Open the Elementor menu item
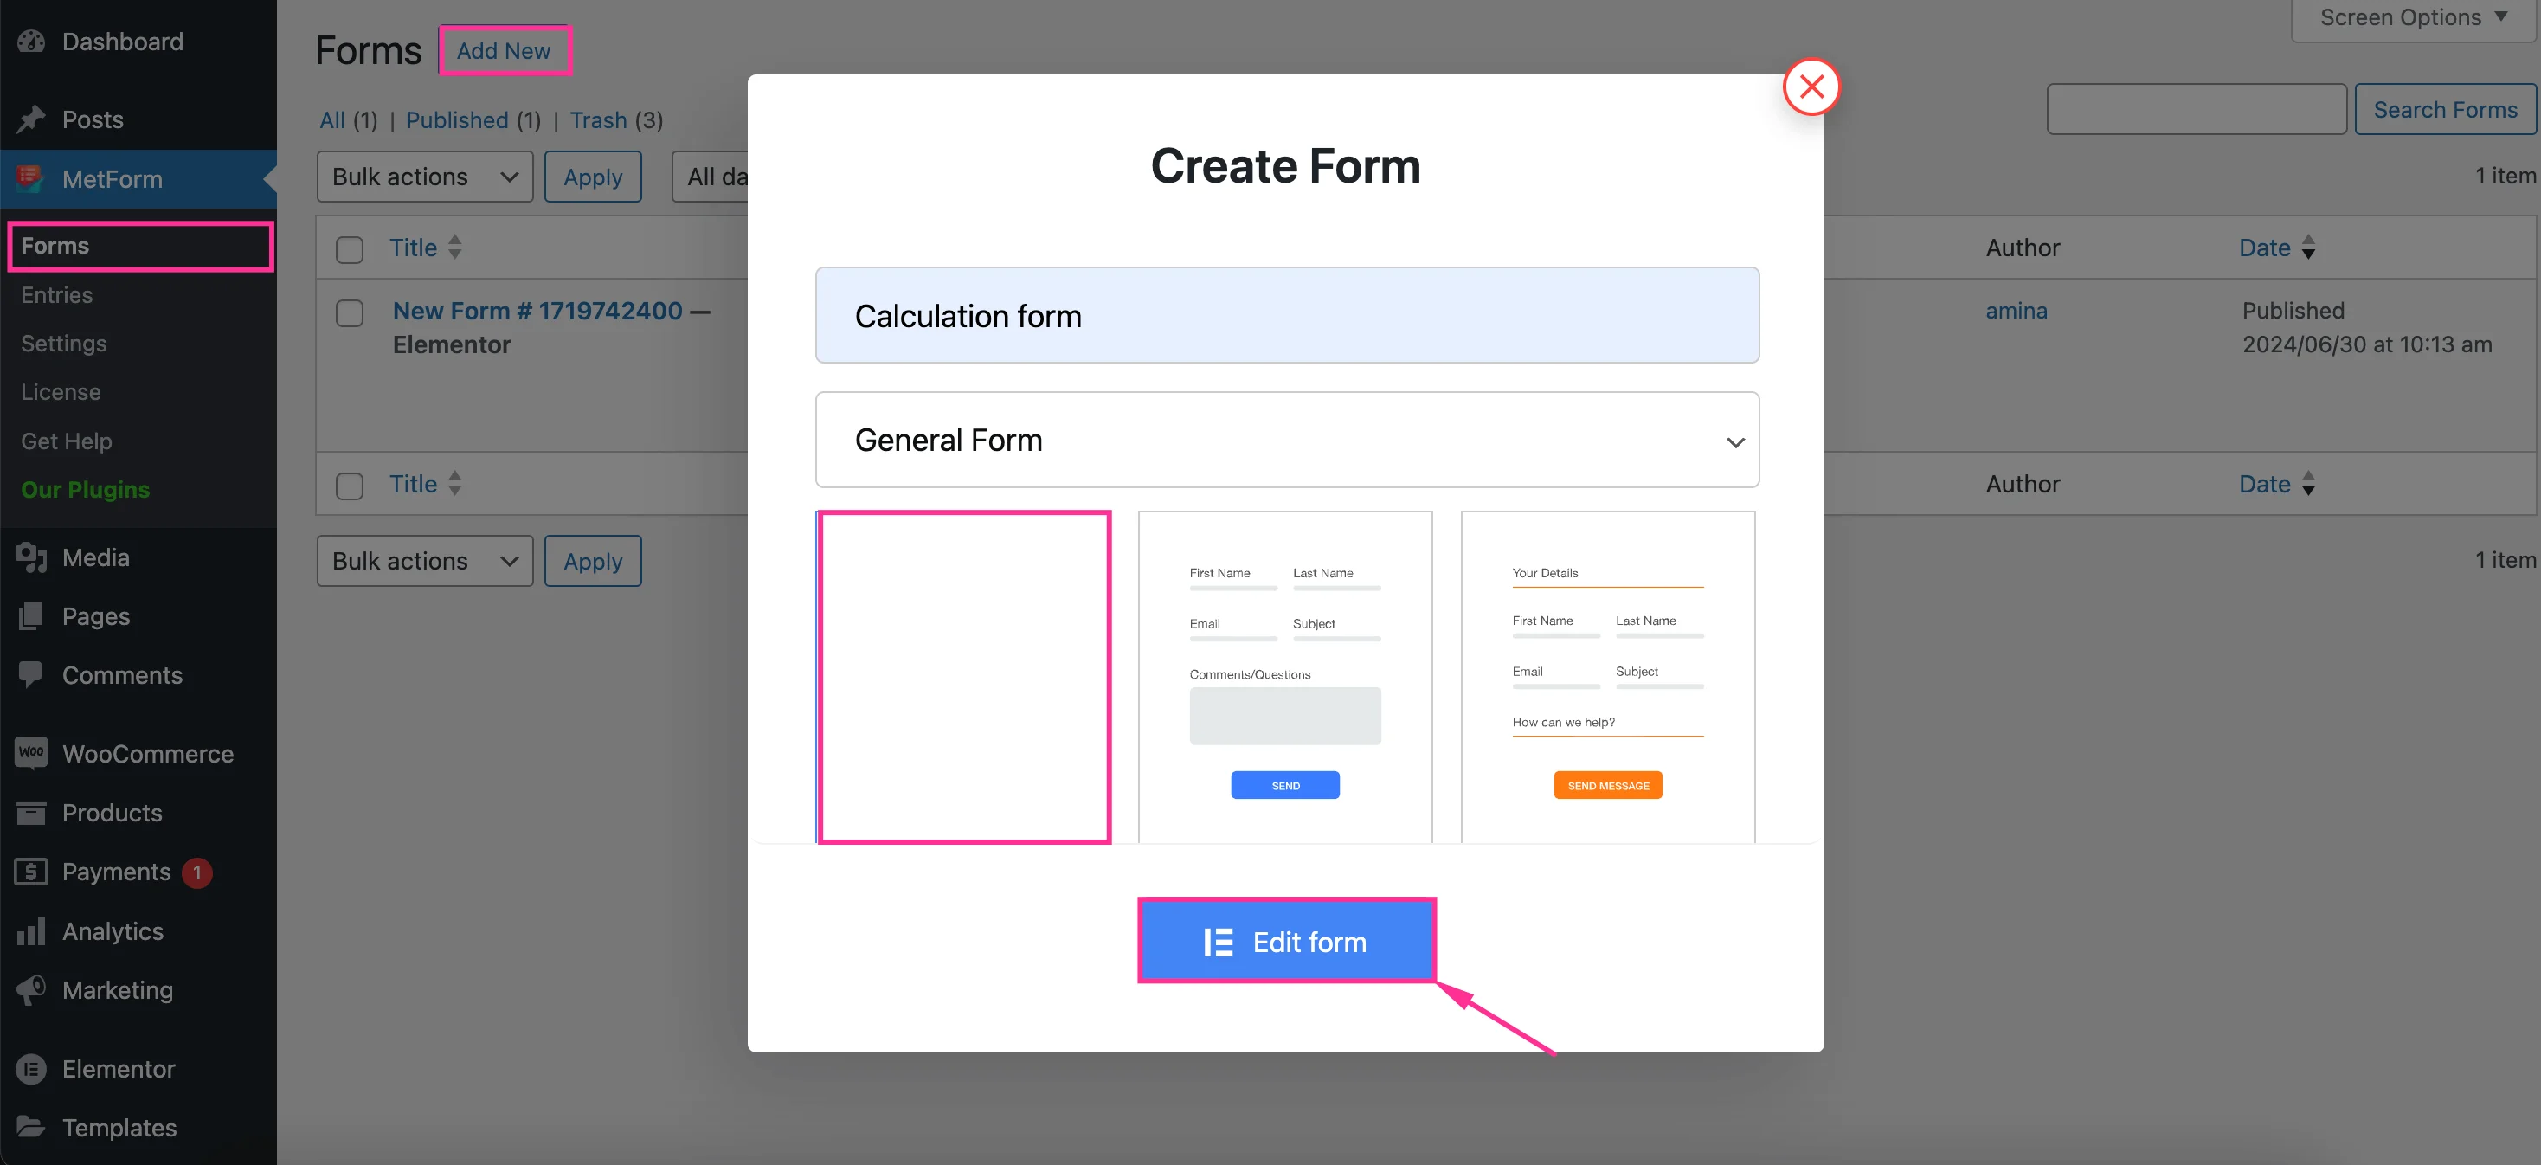 click(138, 1068)
